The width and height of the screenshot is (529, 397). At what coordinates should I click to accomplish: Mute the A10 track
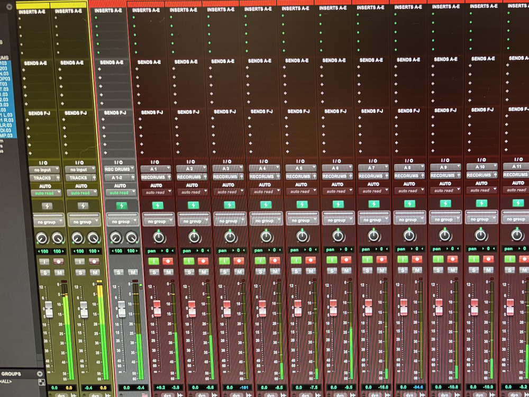[x=488, y=269]
